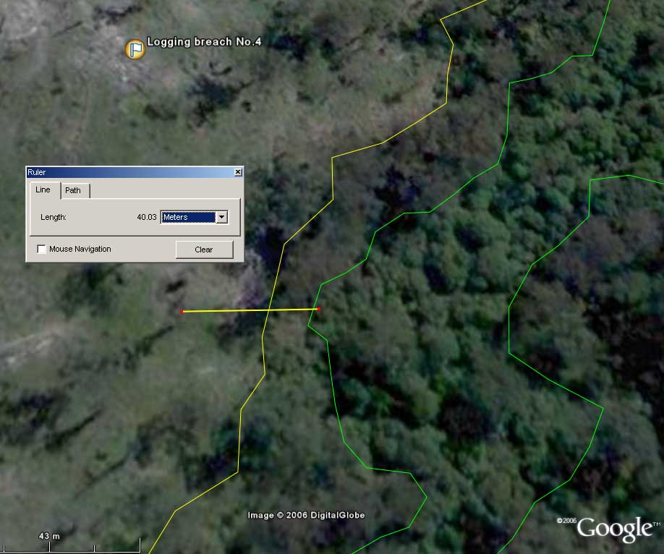Click the 40.03 length value
Screen dimensions: 664x554
(147, 217)
